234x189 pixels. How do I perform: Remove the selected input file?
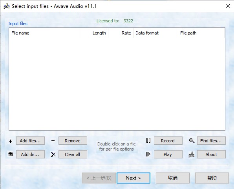73,140
